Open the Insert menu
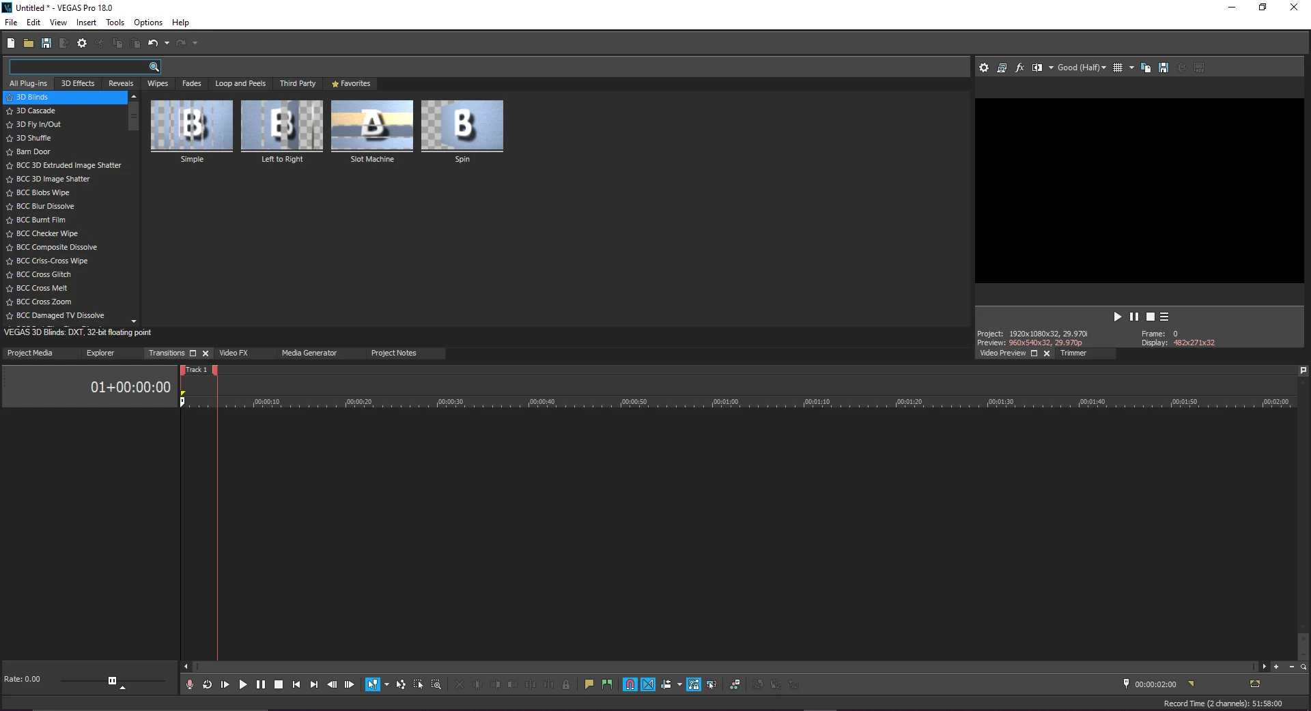 (86, 23)
